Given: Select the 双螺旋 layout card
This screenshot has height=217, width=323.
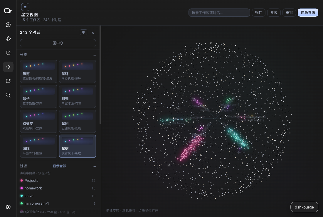Looking at the screenshot, I should (38, 121).
